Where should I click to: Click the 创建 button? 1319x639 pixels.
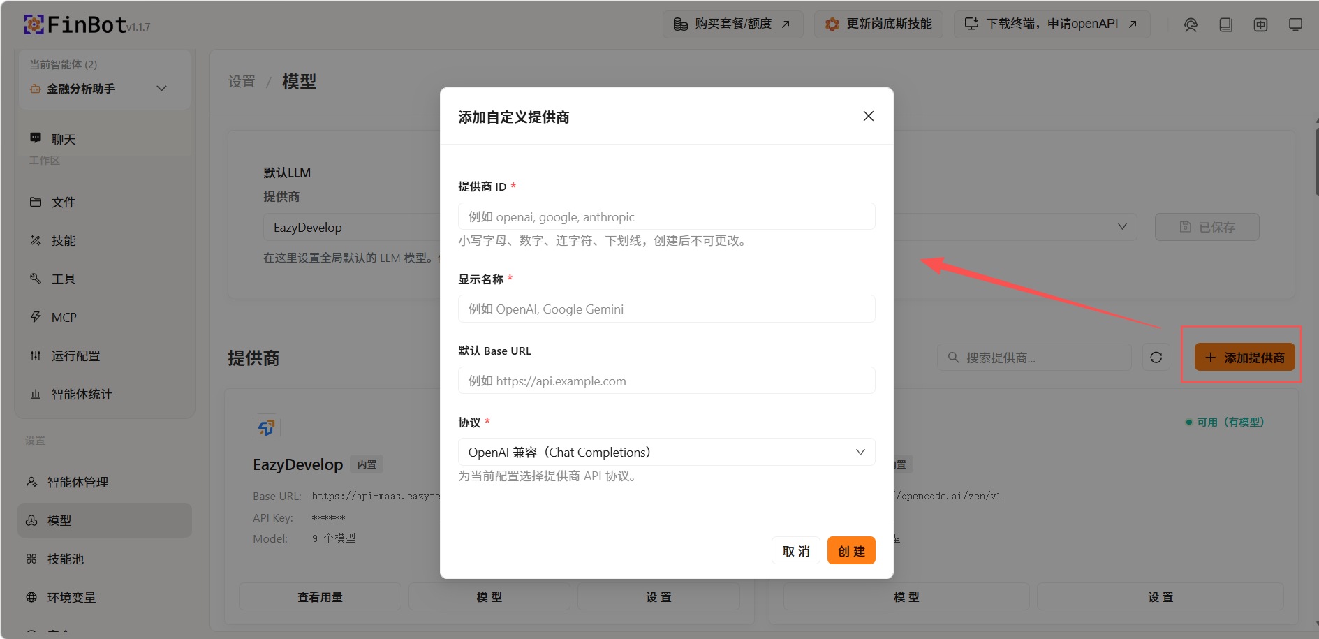pos(851,551)
